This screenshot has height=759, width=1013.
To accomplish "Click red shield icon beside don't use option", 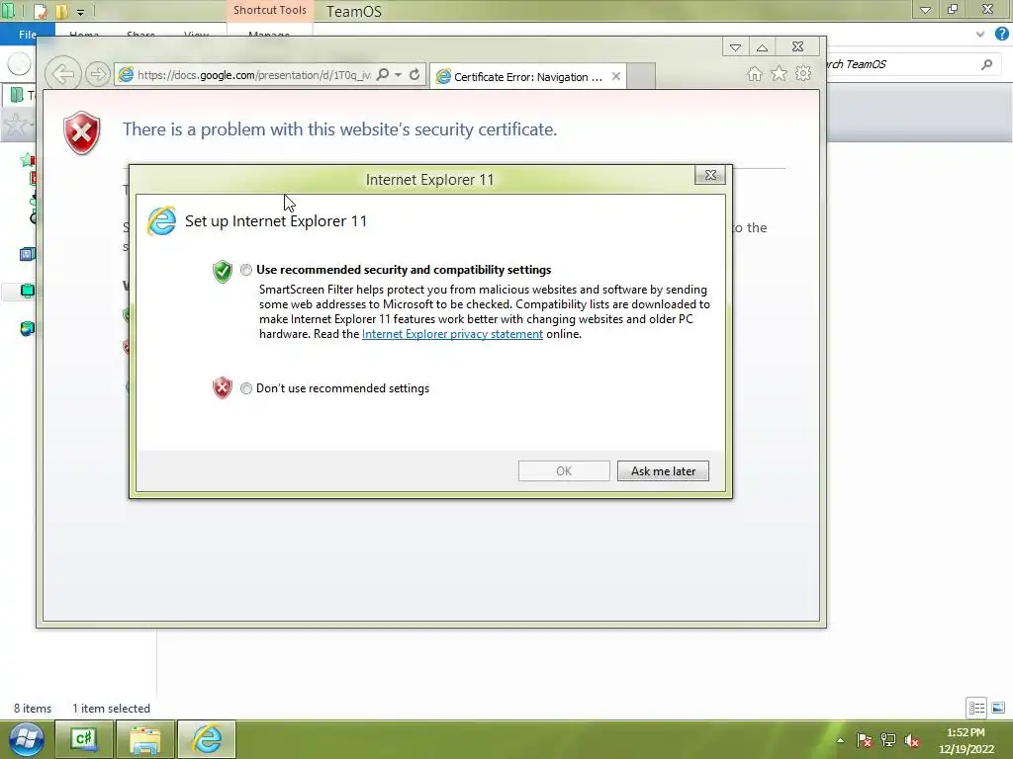I will 223,387.
